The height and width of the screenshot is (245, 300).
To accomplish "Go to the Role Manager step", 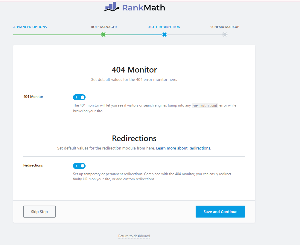I will tap(104, 27).
